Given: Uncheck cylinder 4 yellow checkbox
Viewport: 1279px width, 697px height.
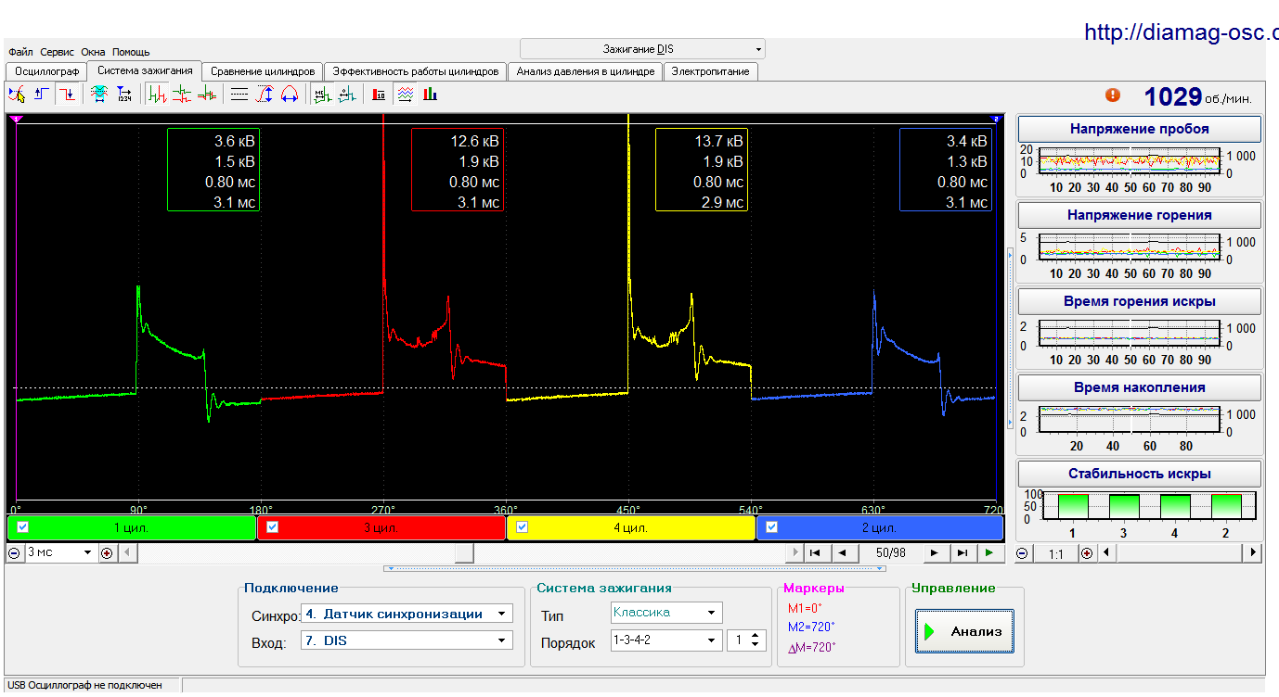Looking at the screenshot, I should coord(522,527).
